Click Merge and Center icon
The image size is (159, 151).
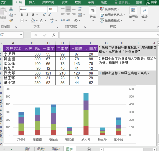(x=80, y=15)
